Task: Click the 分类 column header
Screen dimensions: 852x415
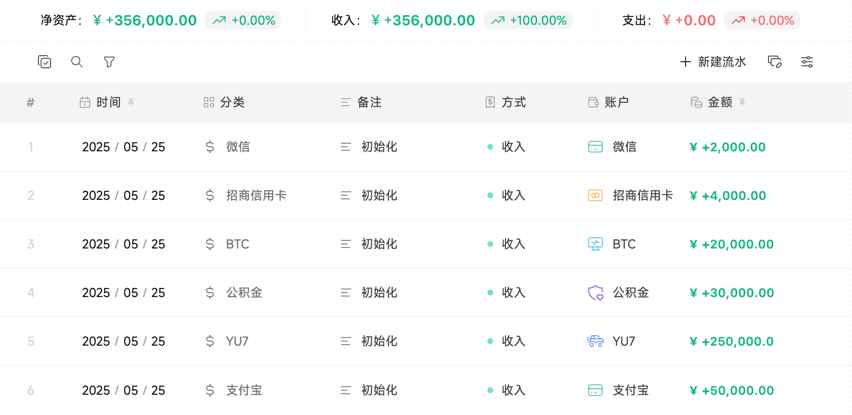Action: [x=224, y=102]
